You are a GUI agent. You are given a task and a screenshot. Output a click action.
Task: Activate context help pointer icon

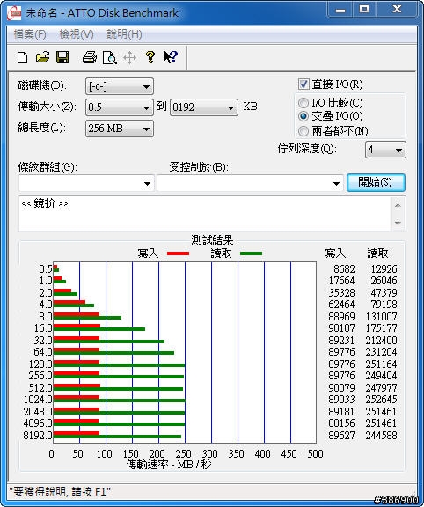[x=171, y=57]
